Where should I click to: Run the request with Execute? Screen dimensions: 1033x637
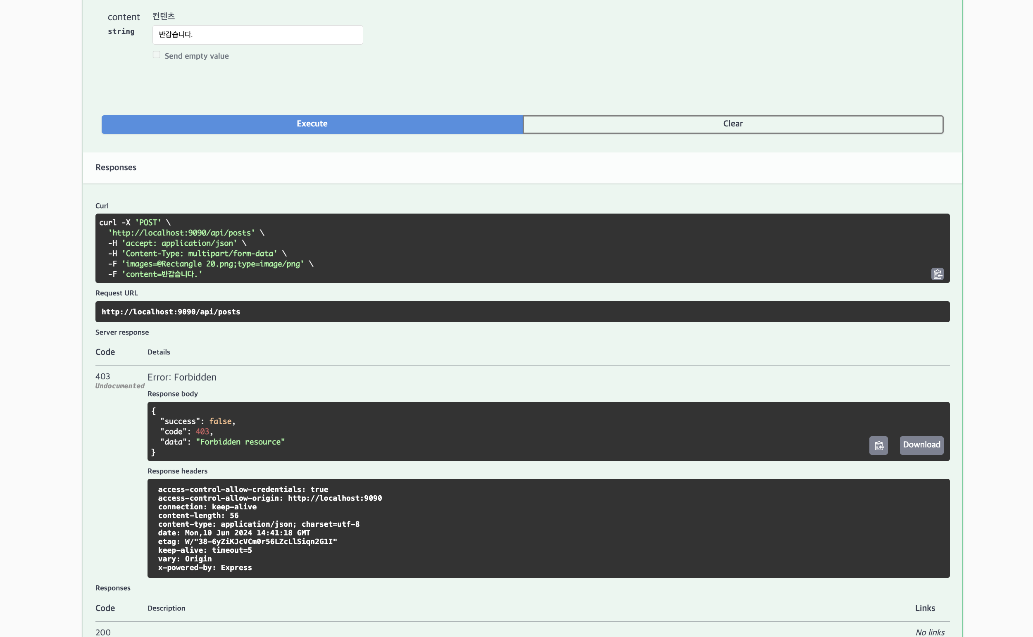pos(312,124)
